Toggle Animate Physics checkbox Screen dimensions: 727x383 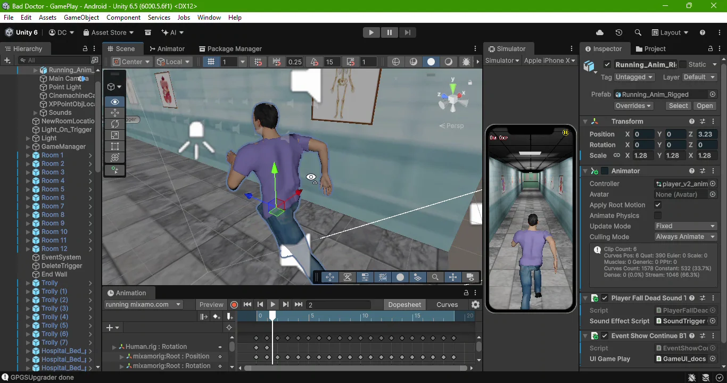click(658, 215)
